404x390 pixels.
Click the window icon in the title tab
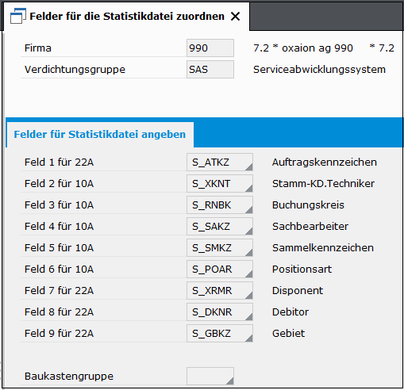coord(18,16)
